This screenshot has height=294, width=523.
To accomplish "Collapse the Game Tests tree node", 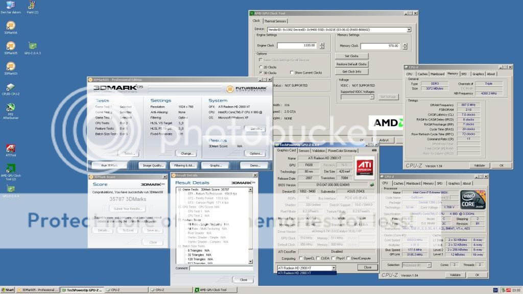I will tap(179, 189).
